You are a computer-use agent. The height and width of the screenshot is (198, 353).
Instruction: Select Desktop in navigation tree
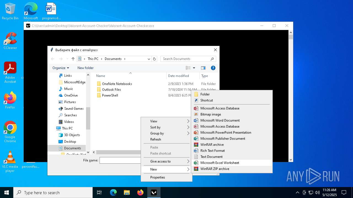coord(70,142)
